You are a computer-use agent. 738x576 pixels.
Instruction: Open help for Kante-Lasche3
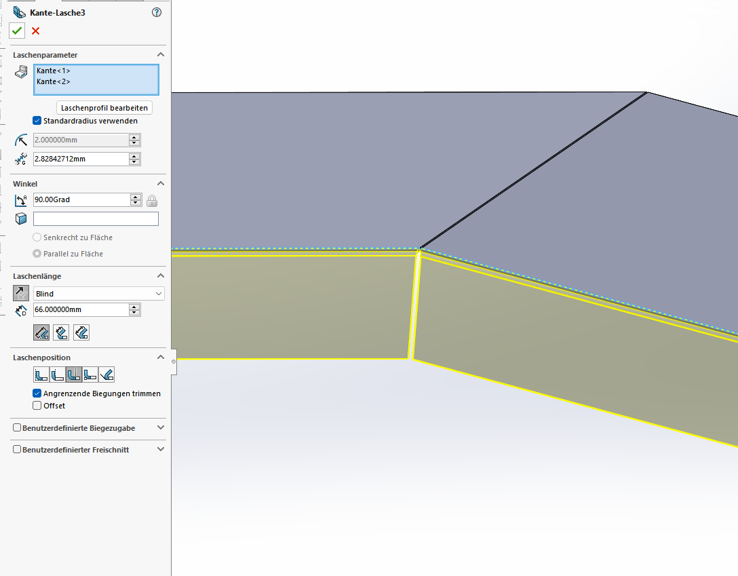pos(157,12)
